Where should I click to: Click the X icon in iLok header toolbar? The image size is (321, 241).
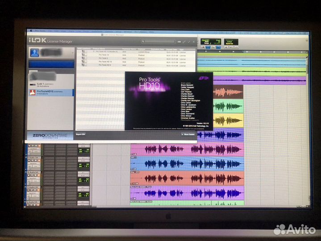[194, 42]
